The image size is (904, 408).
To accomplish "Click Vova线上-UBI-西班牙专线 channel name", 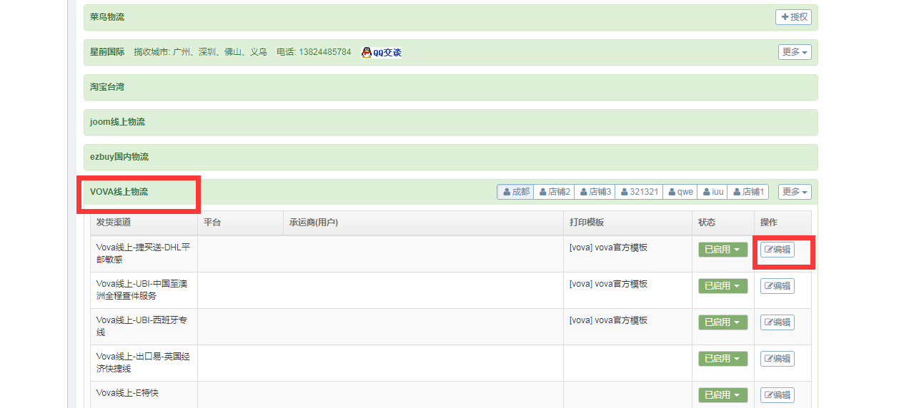I will [x=142, y=326].
